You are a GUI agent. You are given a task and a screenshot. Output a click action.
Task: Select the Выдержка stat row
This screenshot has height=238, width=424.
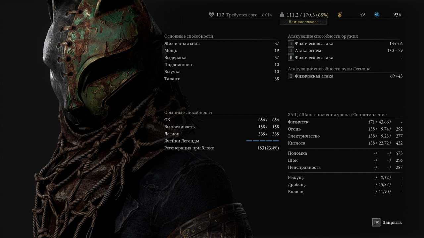tap(222, 58)
